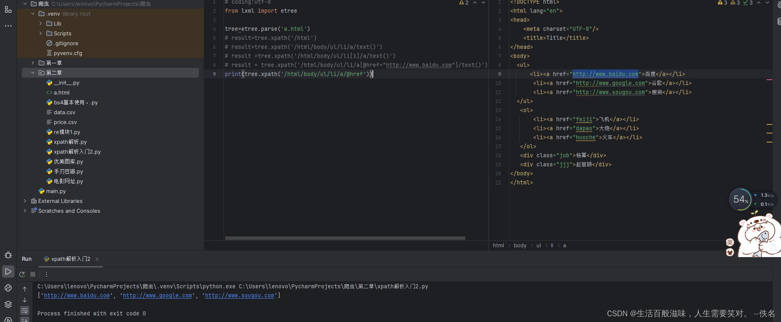Click the console up-arrow navigation icon
The image size is (781, 322).
point(25,289)
